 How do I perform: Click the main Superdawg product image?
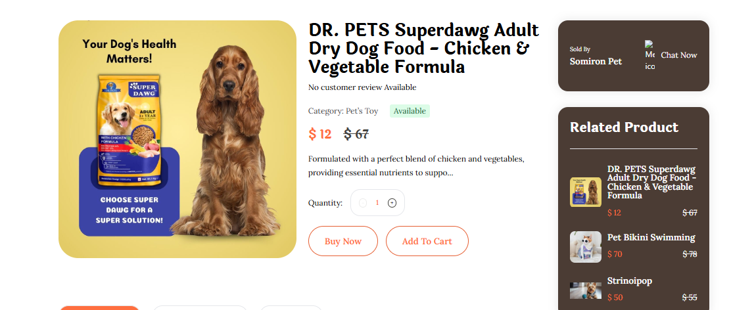177,139
